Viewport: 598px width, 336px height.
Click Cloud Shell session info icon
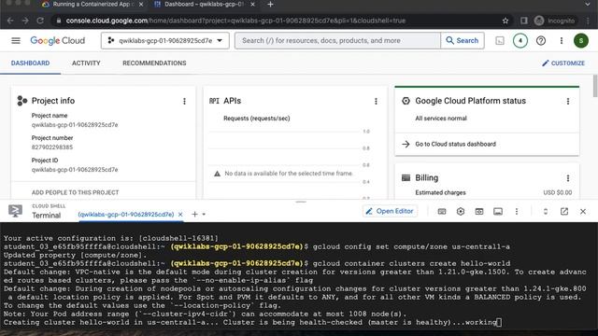pyautogui.click(x=498, y=212)
